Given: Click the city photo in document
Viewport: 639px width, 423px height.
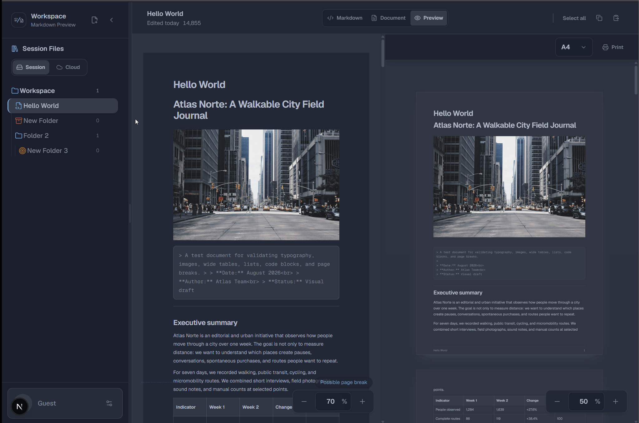Looking at the screenshot, I should pyautogui.click(x=256, y=185).
